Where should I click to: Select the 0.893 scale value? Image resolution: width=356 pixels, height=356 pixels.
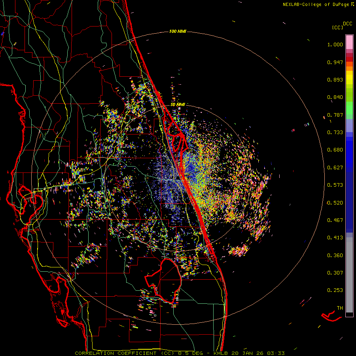pyautogui.click(x=335, y=80)
